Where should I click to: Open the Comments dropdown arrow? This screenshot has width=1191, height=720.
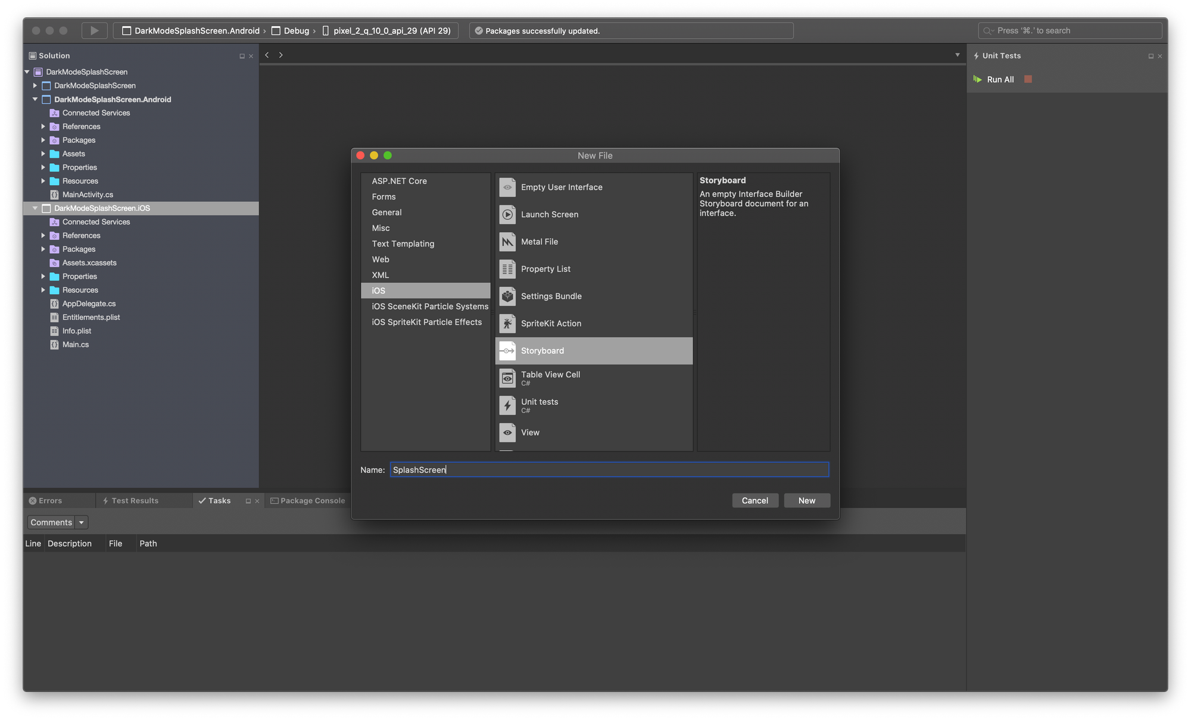[82, 522]
